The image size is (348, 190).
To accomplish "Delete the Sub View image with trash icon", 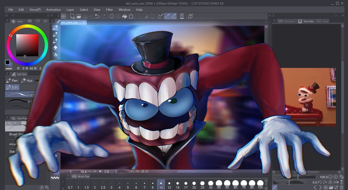I will click(x=342, y=188).
